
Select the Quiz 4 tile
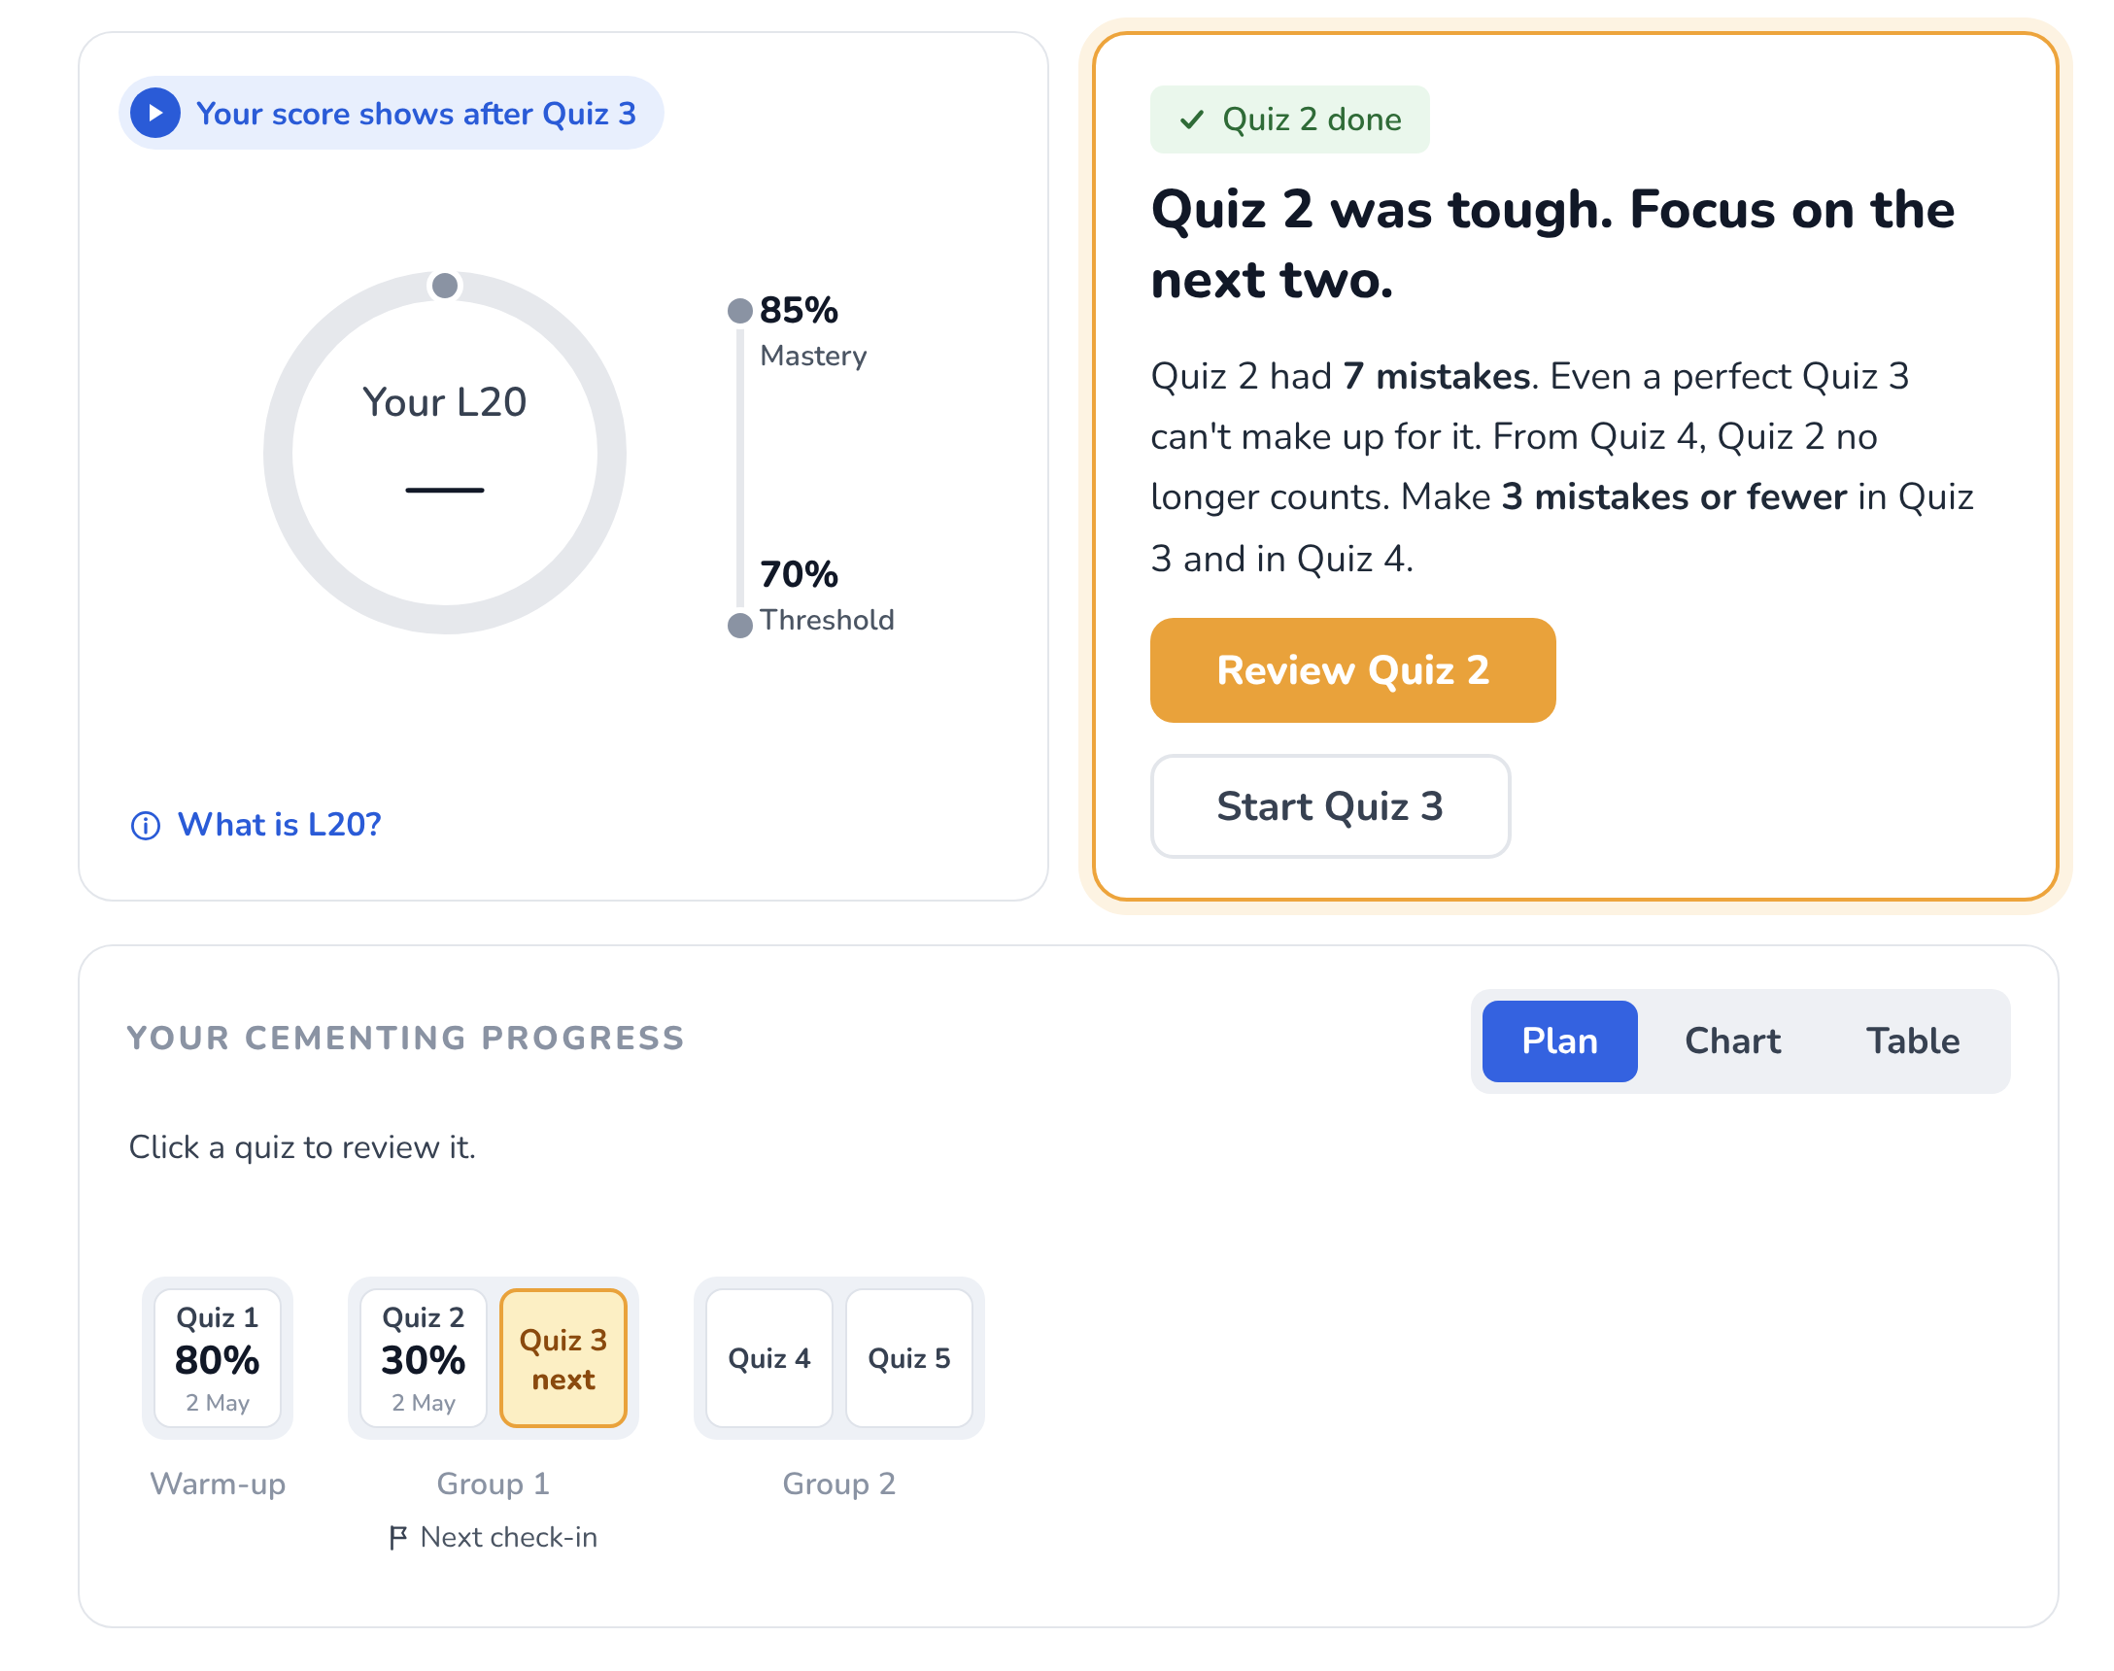768,1358
